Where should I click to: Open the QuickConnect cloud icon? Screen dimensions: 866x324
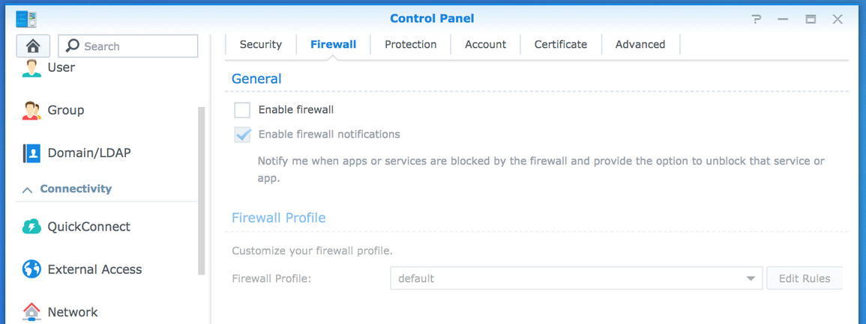[31, 227]
